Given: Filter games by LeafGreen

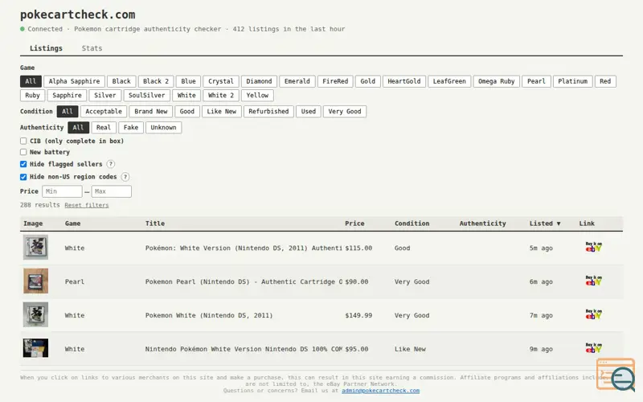Looking at the screenshot, I should pyautogui.click(x=449, y=81).
